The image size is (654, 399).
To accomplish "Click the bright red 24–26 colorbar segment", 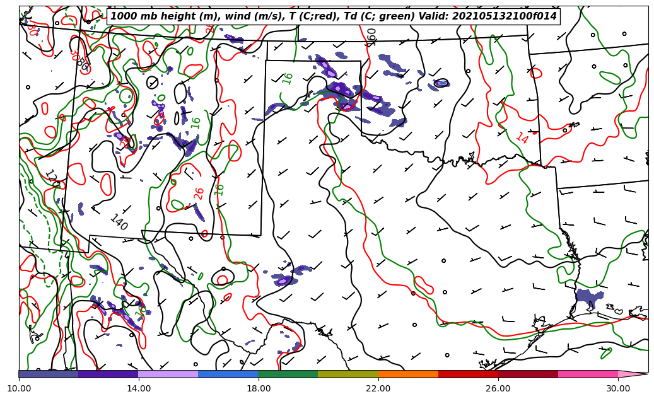I will (469, 374).
